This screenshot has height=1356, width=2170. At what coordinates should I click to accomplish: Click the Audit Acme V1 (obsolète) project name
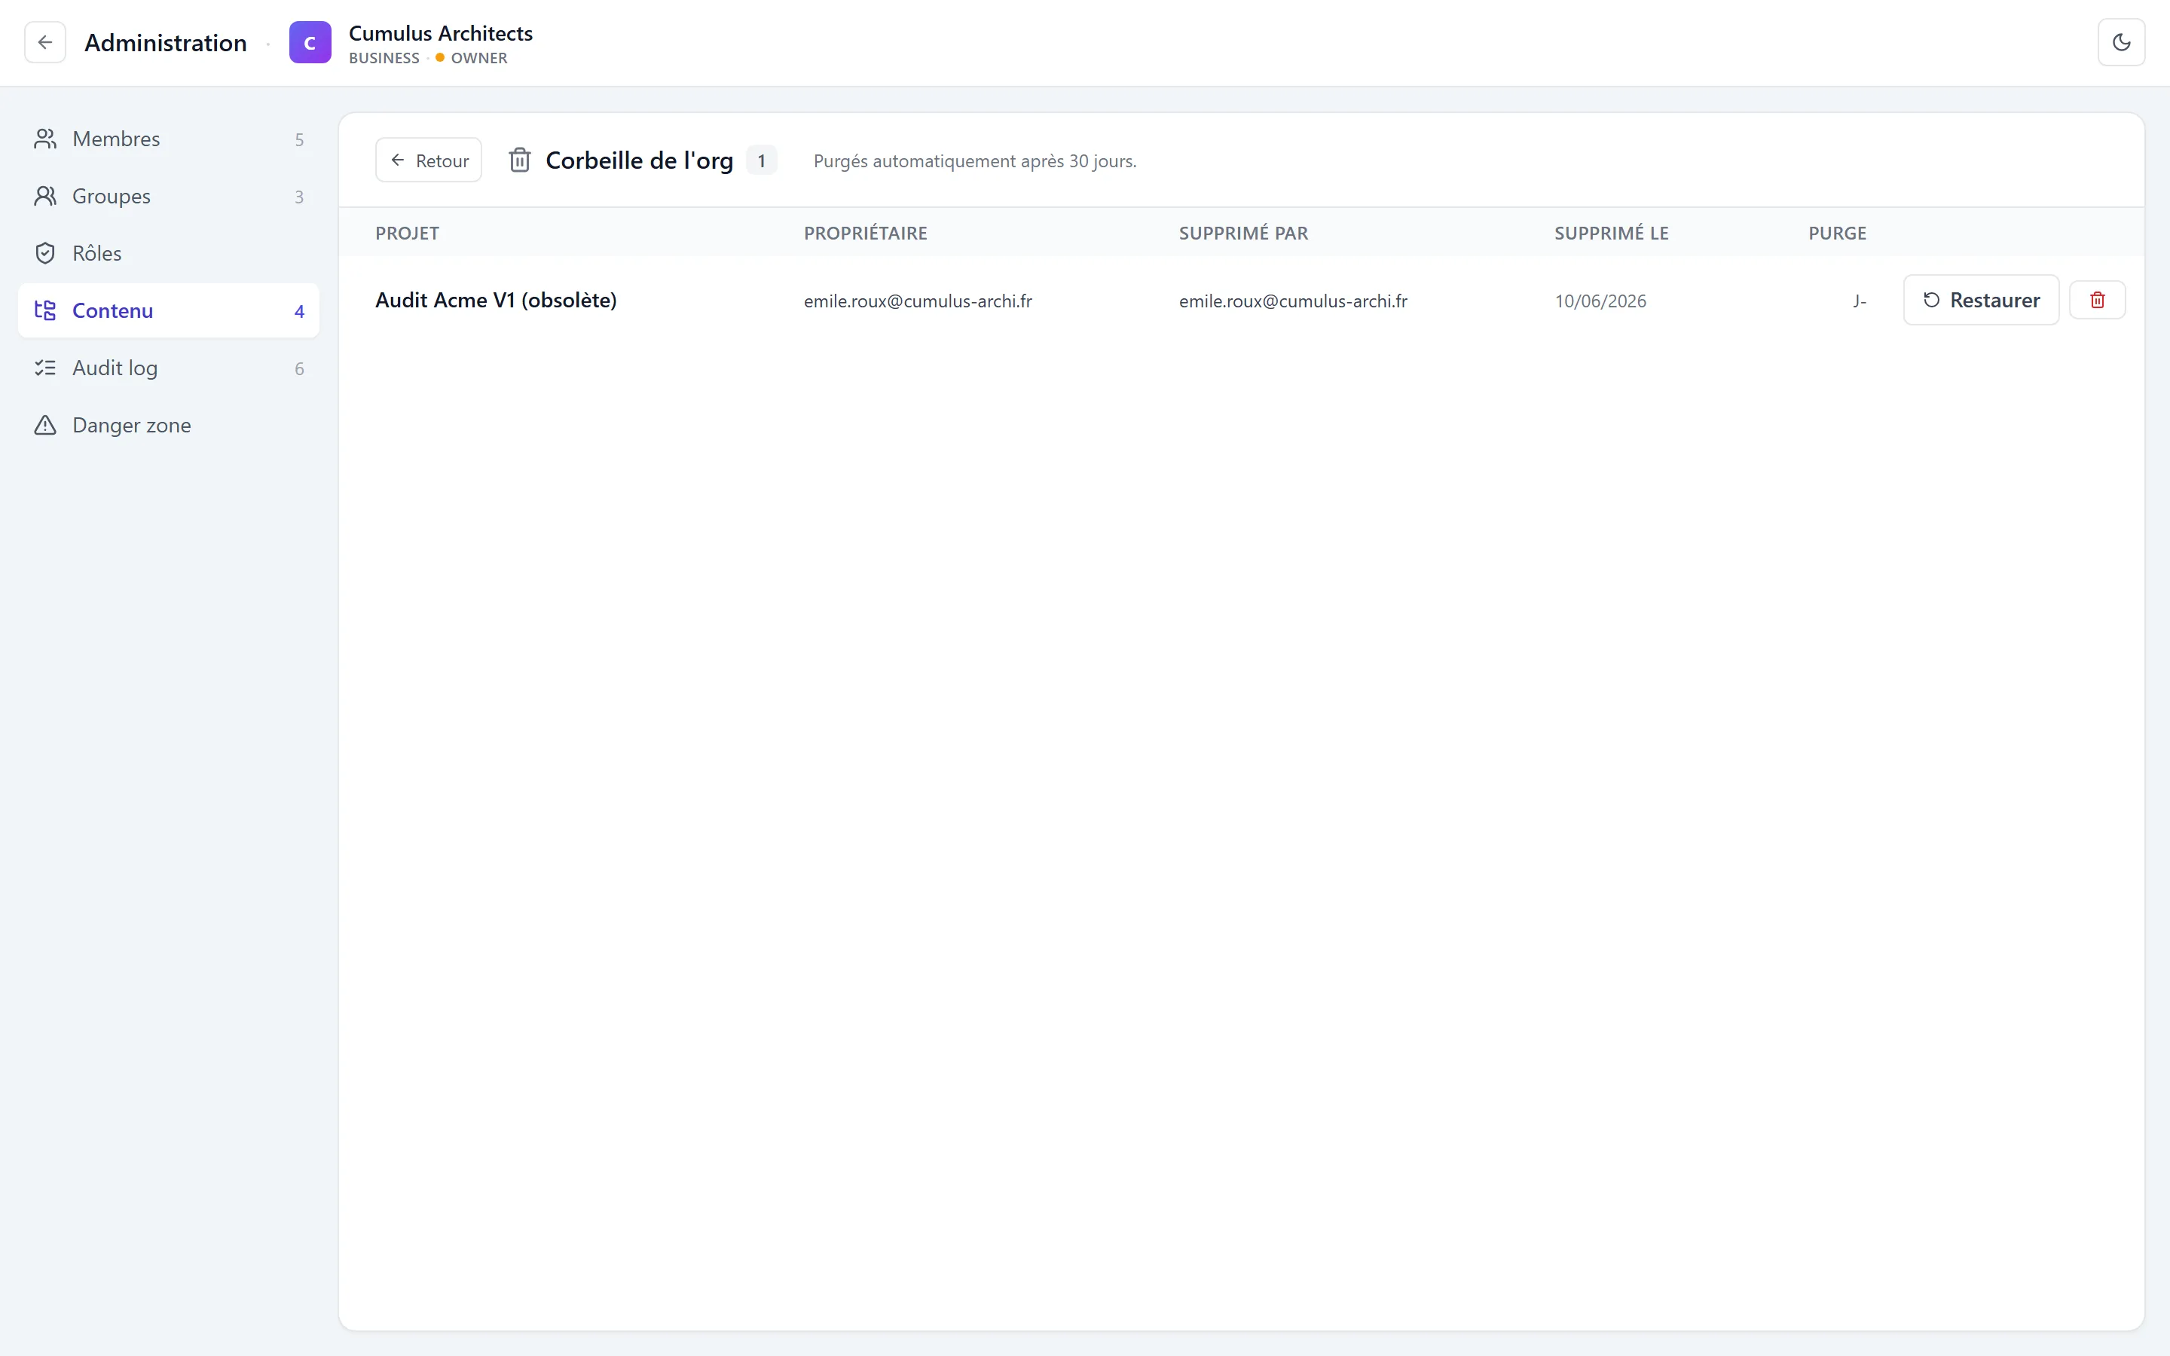point(496,301)
